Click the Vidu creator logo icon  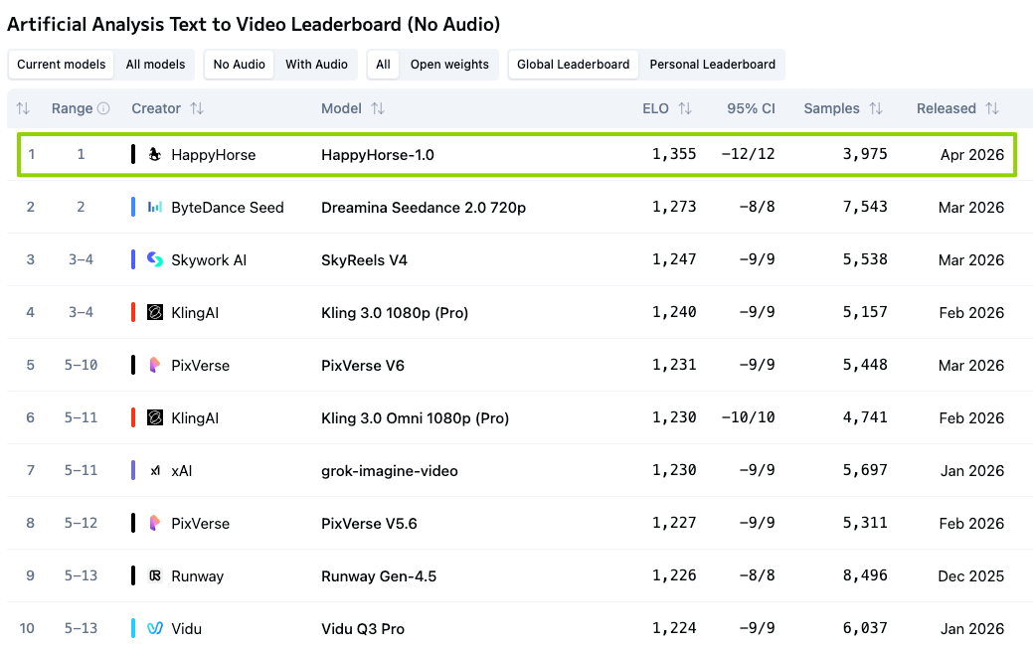tap(154, 628)
